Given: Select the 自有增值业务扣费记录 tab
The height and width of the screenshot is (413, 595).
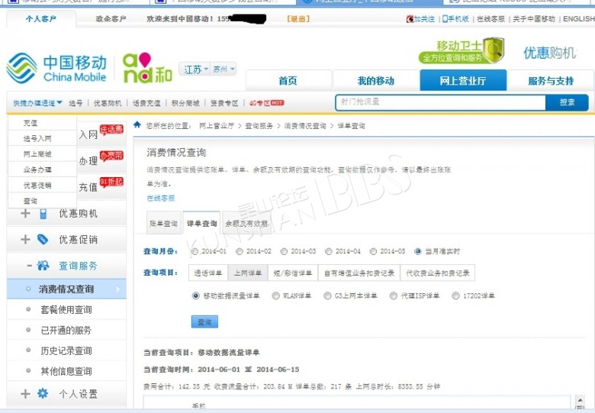Looking at the screenshot, I should (359, 273).
